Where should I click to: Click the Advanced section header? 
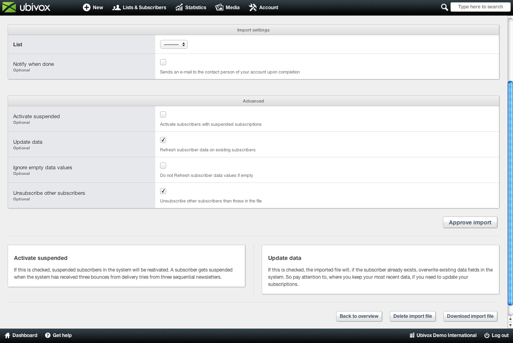coord(253,101)
